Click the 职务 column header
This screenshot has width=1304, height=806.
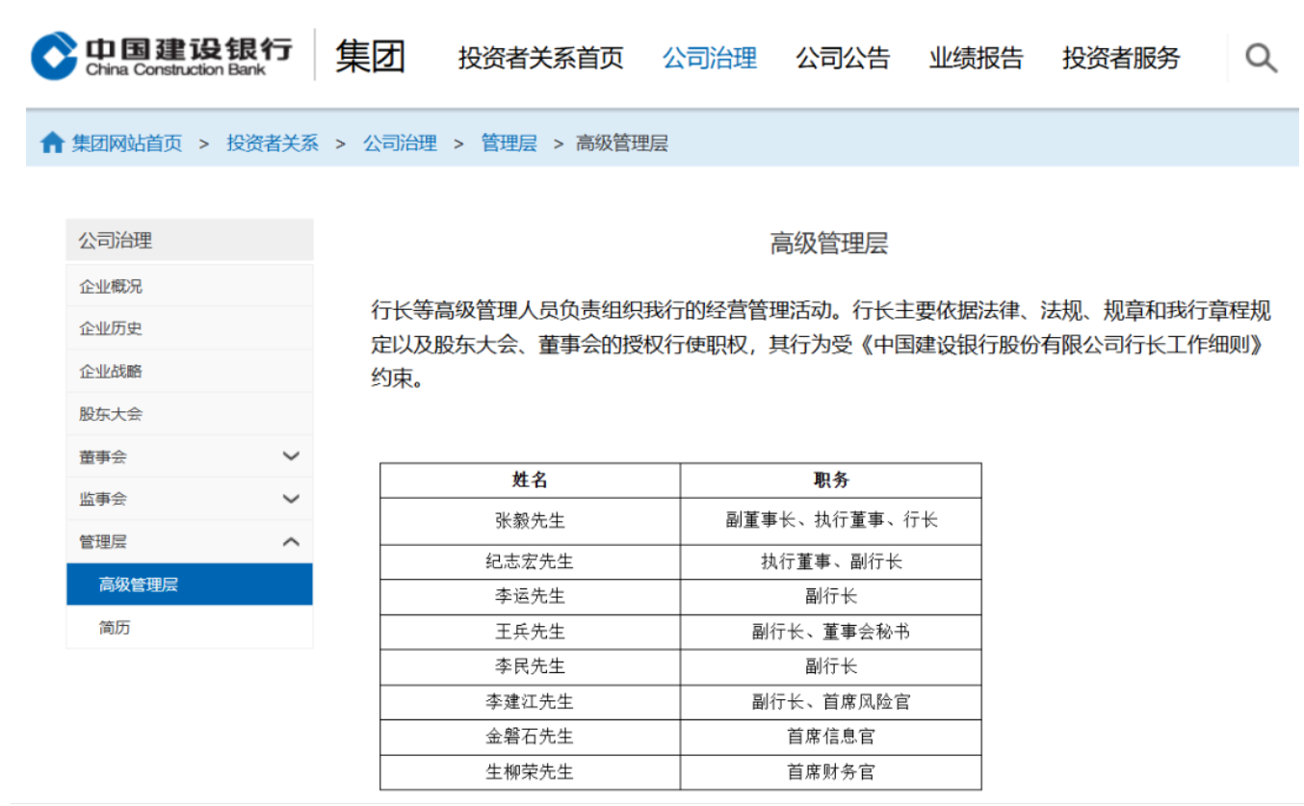pos(831,481)
